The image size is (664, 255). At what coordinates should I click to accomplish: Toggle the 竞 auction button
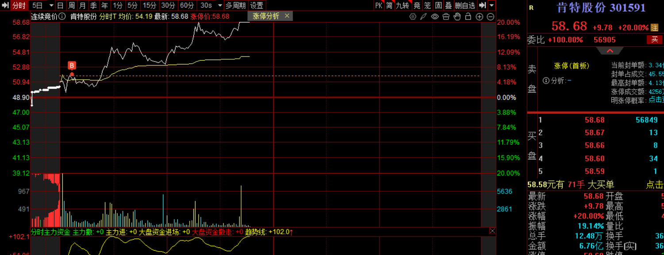coord(417,6)
